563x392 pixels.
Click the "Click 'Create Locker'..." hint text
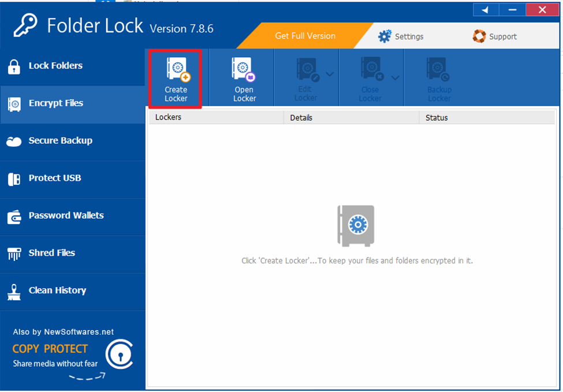(357, 260)
